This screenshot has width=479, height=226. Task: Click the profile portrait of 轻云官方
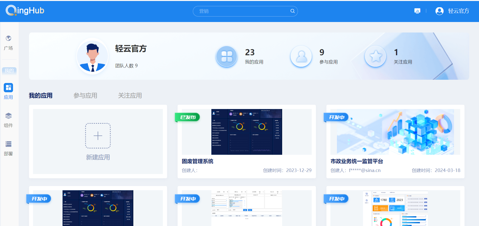(93, 56)
